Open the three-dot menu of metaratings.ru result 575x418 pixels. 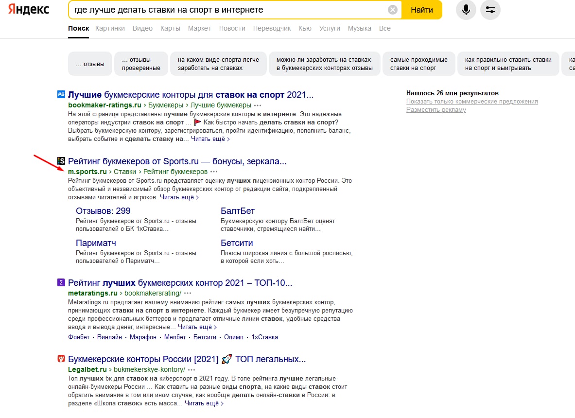[188, 294]
